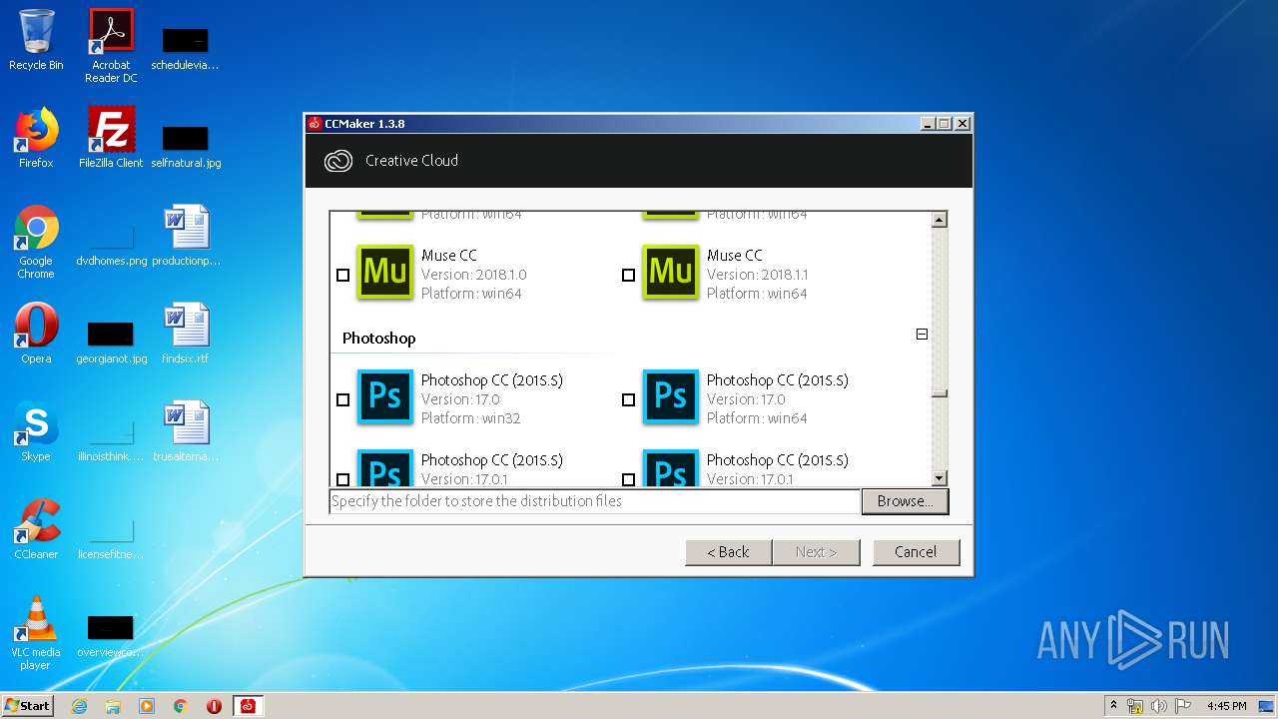Click the system clock 4:45 PM
1278x719 pixels.
(1226, 706)
